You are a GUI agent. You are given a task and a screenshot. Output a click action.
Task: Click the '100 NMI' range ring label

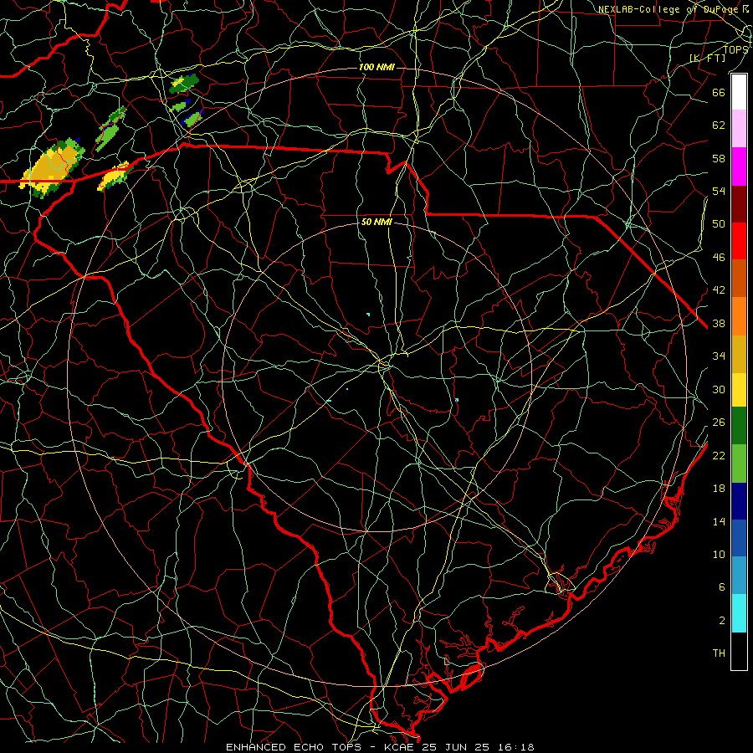[x=376, y=67]
